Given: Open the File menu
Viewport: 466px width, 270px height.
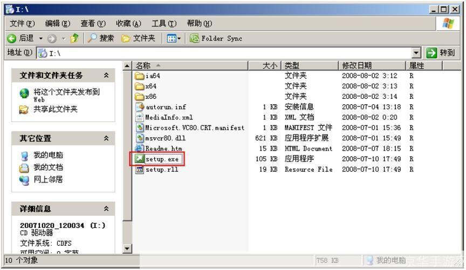Looking at the screenshot, I should click(22, 24).
